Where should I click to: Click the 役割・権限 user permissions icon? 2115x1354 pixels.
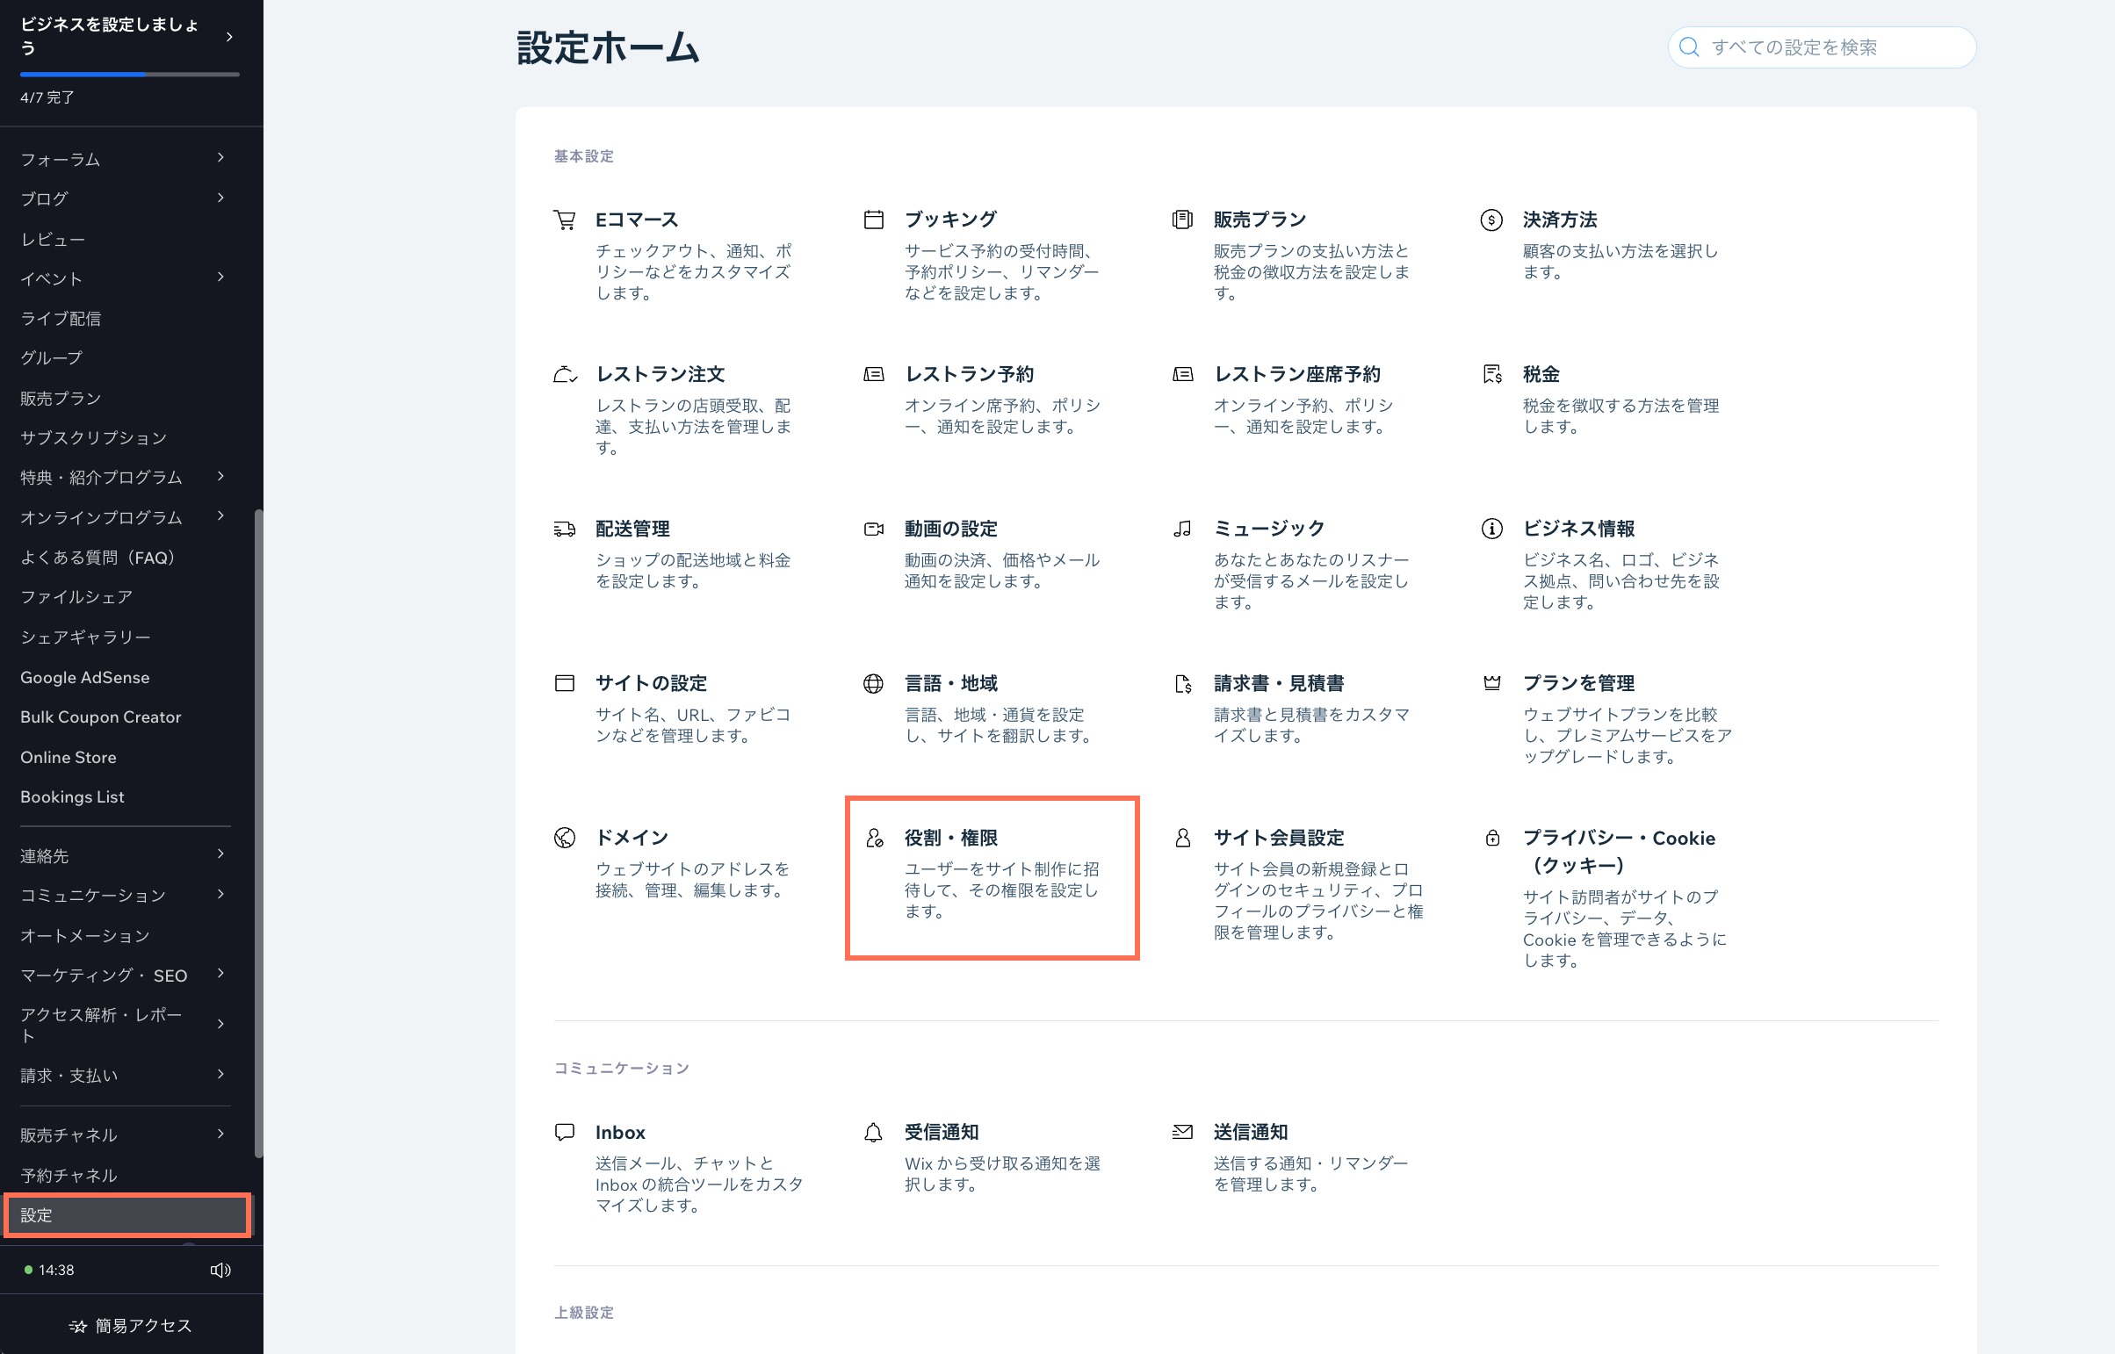(x=873, y=838)
